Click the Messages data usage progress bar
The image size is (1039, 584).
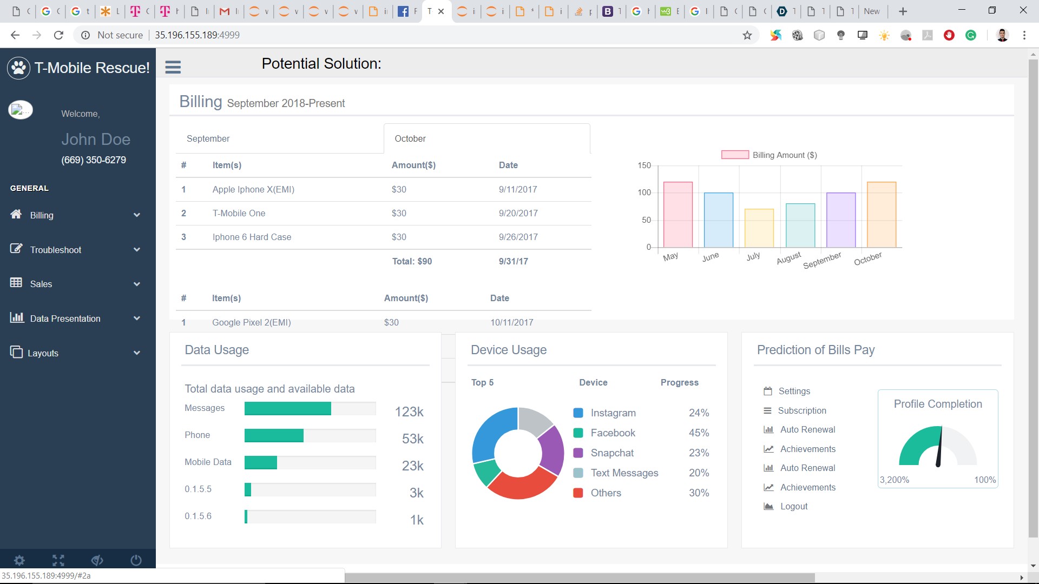tap(310, 409)
